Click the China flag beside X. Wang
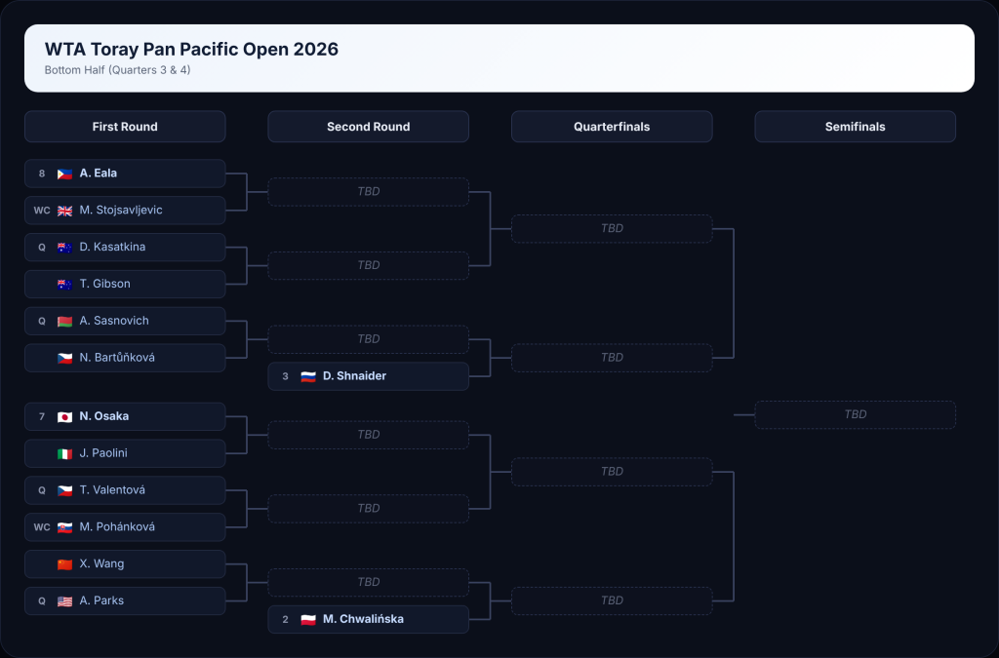 64,564
